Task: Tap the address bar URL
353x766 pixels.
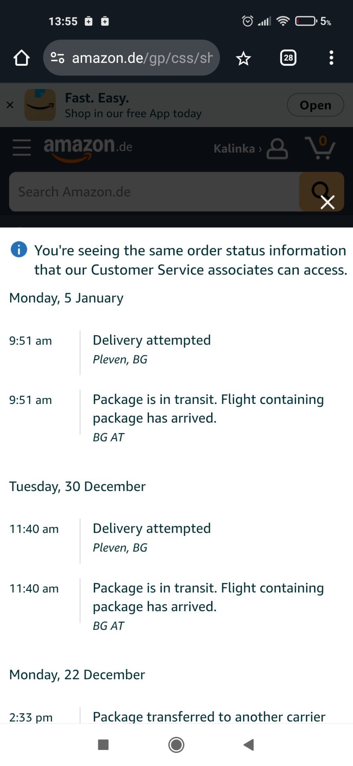Action: pyautogui.click(x=142, y=58)
